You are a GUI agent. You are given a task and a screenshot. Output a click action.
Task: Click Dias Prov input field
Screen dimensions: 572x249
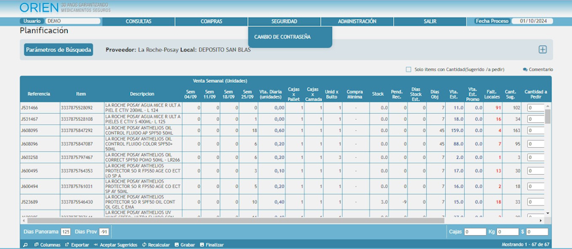[105, 232]
